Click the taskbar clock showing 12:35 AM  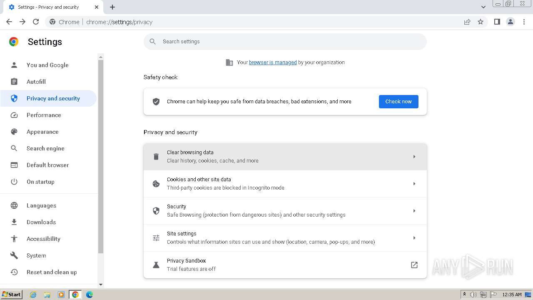tap(512, 295)
